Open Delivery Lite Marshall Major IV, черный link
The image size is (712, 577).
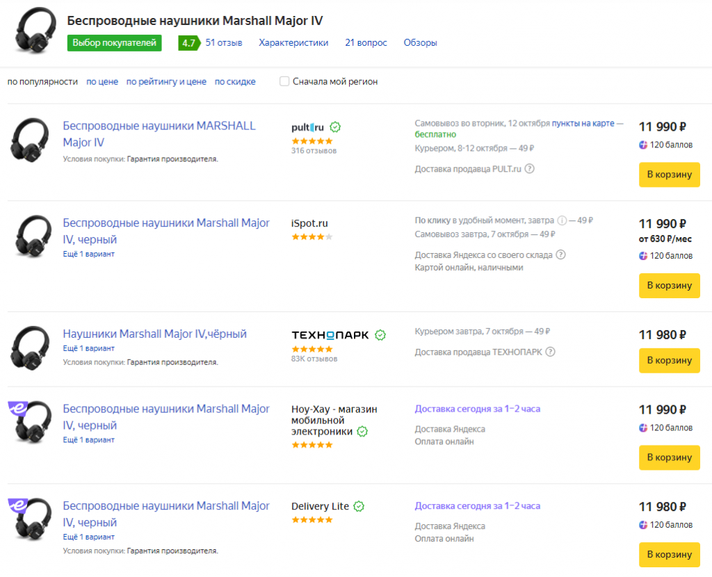(x=166, y=514)
